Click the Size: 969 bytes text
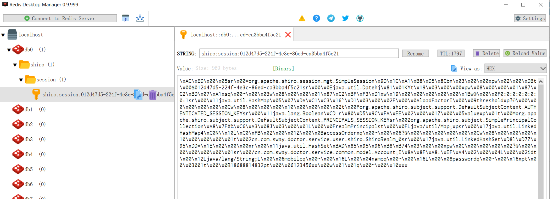Image resolution: width=550 pixels, height=199 pixels. click(216, 68)
